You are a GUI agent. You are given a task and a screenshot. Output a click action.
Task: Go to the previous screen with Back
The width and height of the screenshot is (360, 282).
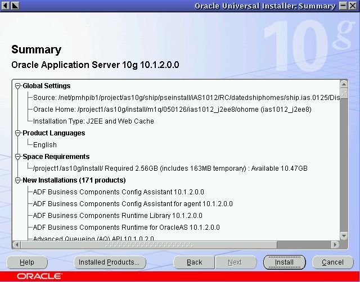pyautogui.click(x=194, y=262)
